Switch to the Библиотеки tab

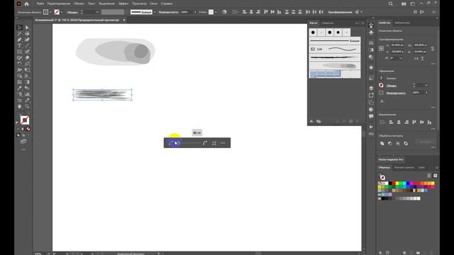(x=402, y=23)
